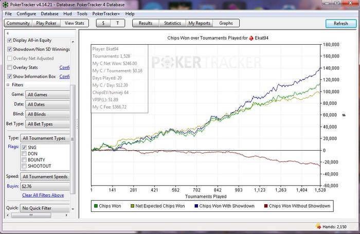Click the Hands status icon in status bar
The width and height of the screenshot is (360, 234).
coord(318,226)
